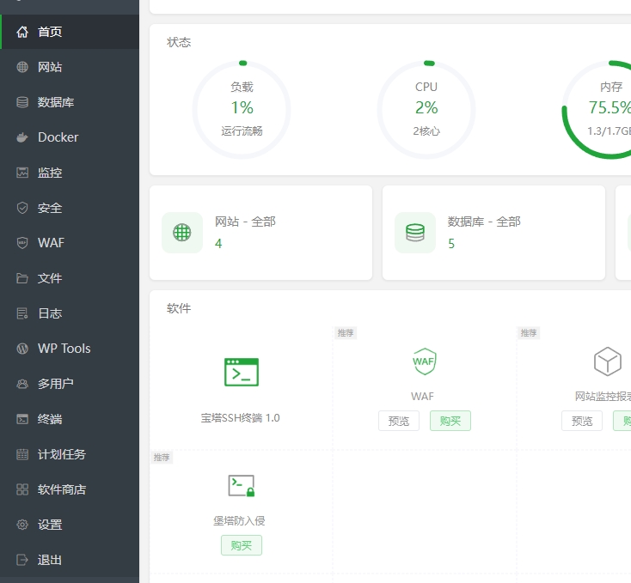Click the grid icon beside 软件商店
The height and width of the screenshot is (583, 631).
tap(22, 489)
